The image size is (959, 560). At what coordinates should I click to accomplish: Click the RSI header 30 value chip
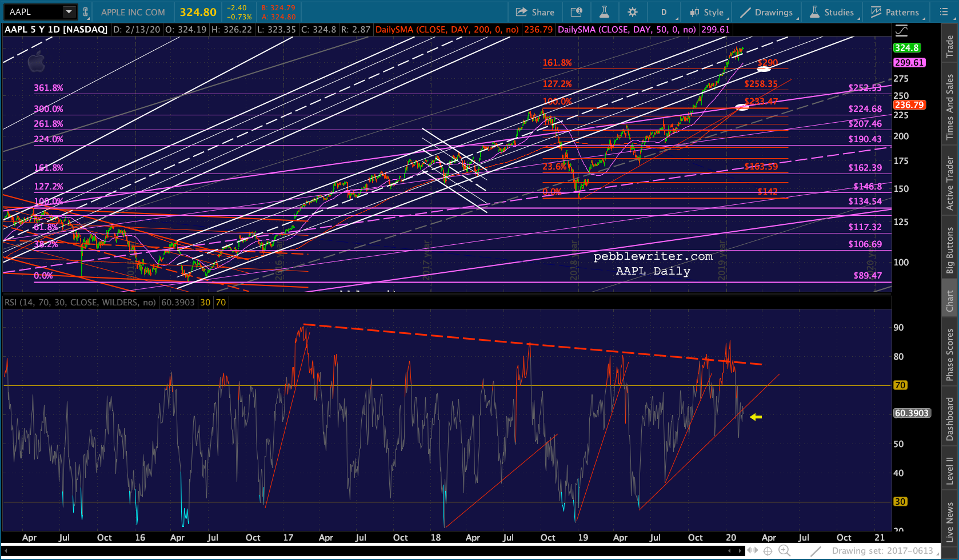(x=205, y=303)
